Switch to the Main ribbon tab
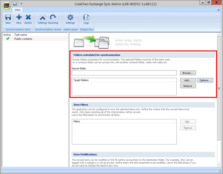 click(x=18, y=10)
